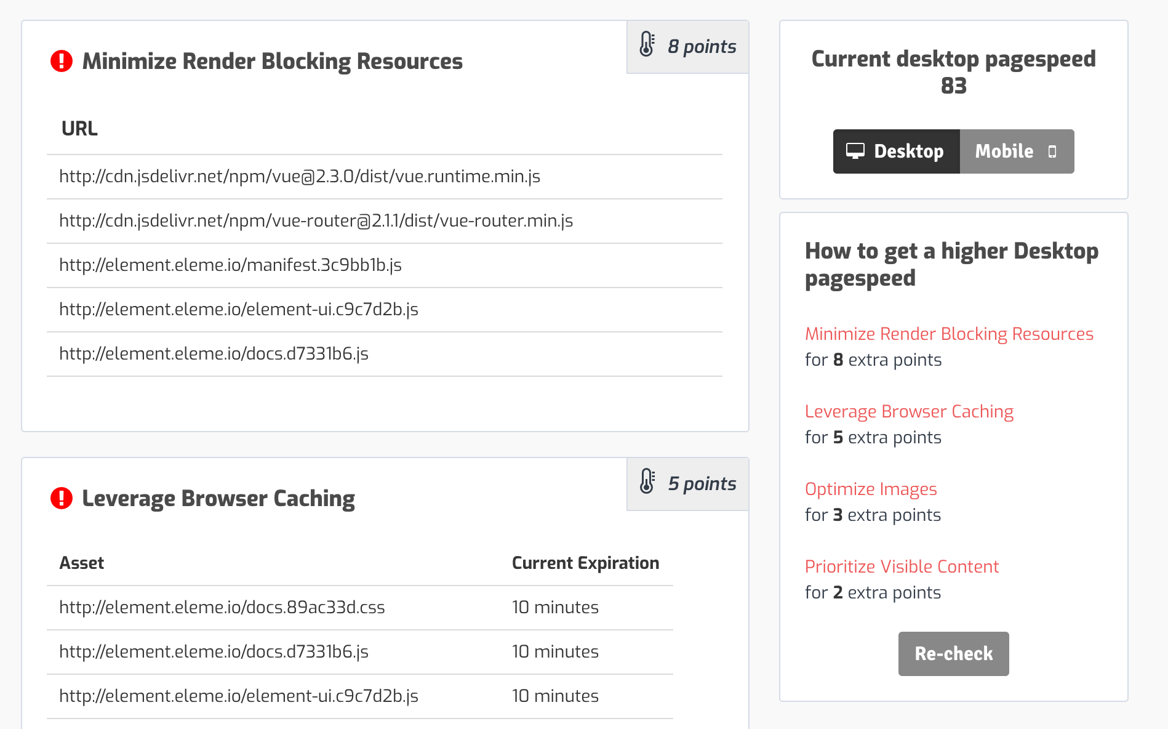Click thermometer icon next to 5 points
This screenshot has width=1168, height=729.
[647, 481]
